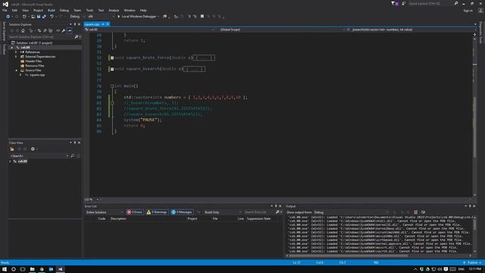This screenshot has height=273, width=485.
Task: Click the Save All toolbar icon
Action: tap(44, 17)
